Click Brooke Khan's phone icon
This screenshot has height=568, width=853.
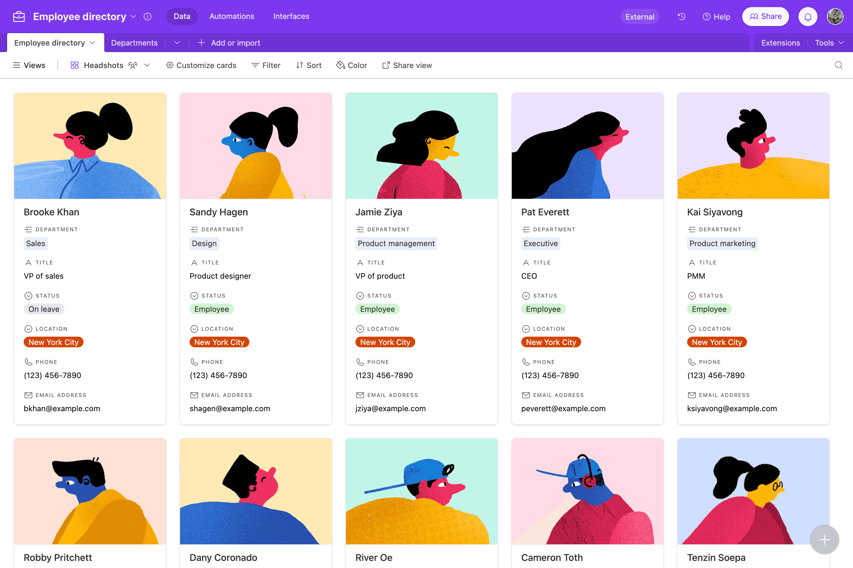(x=28, y=362)
